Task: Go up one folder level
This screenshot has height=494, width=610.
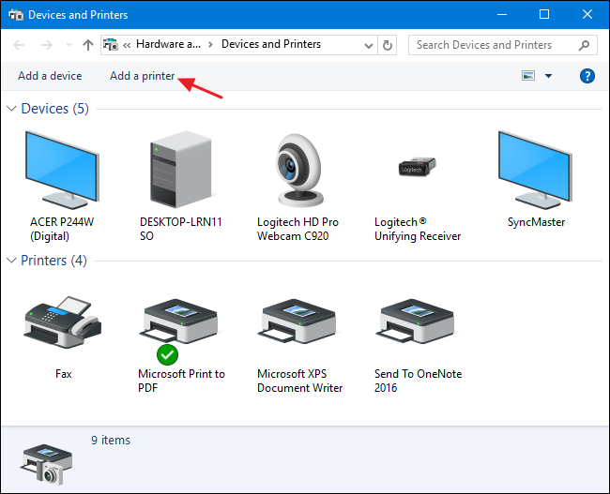Action: coord(88,44)
